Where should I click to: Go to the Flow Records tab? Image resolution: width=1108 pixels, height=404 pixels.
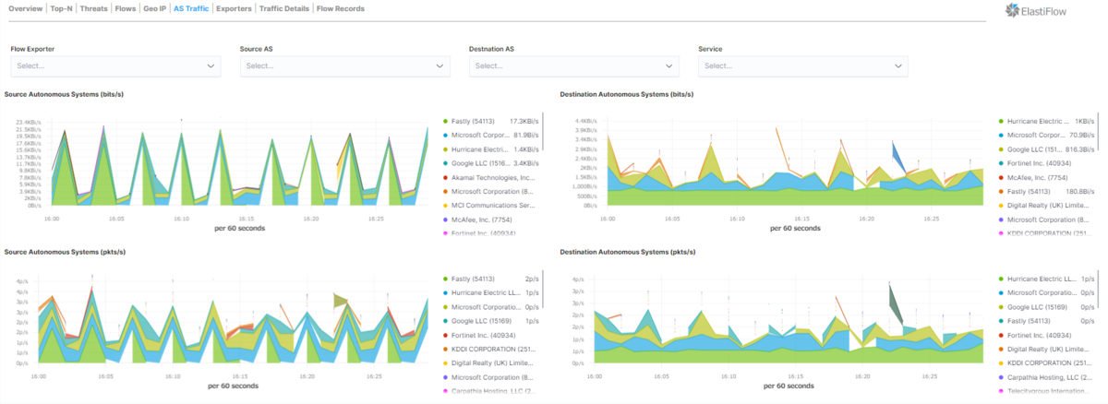point(340,8)
